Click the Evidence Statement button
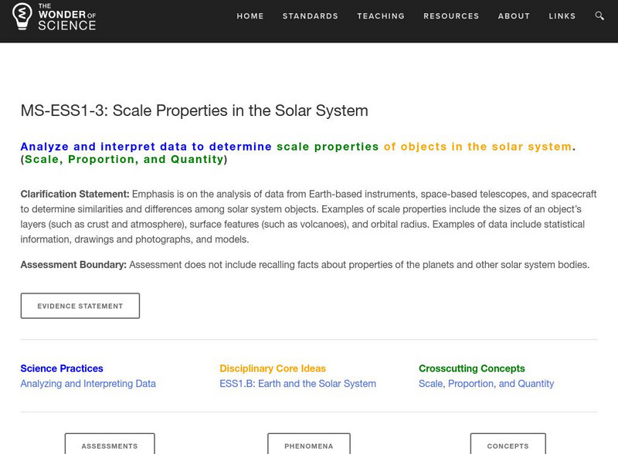Screen dimensions: 618x454 [x=80, y=306]
